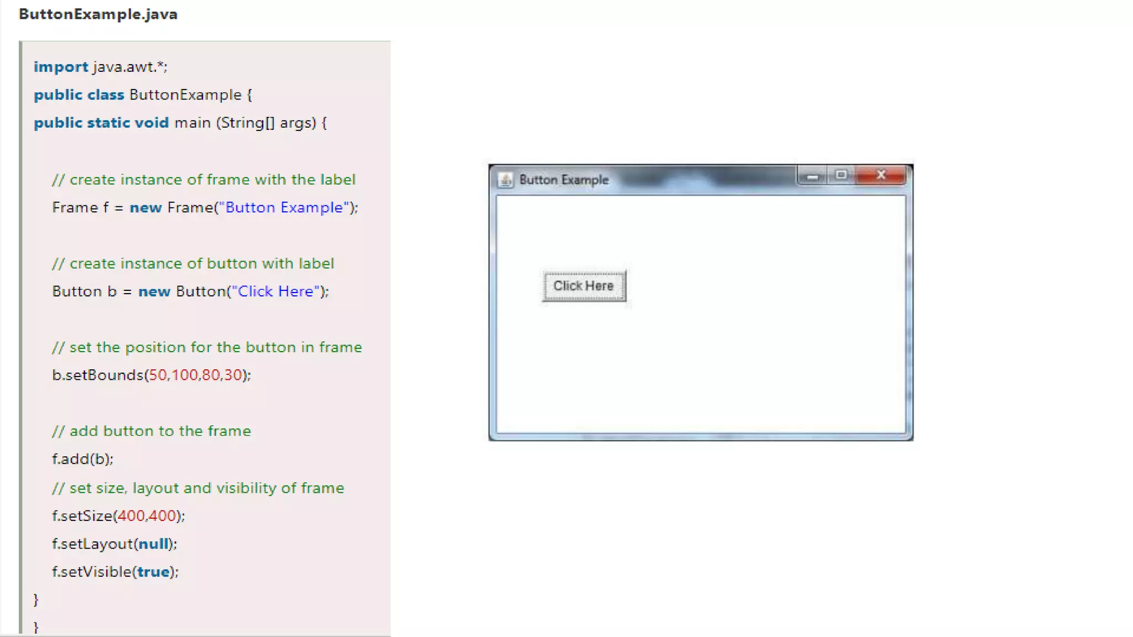Click the public class ButtonExample line
The image size is (1133, 637).
pos(143,95)
